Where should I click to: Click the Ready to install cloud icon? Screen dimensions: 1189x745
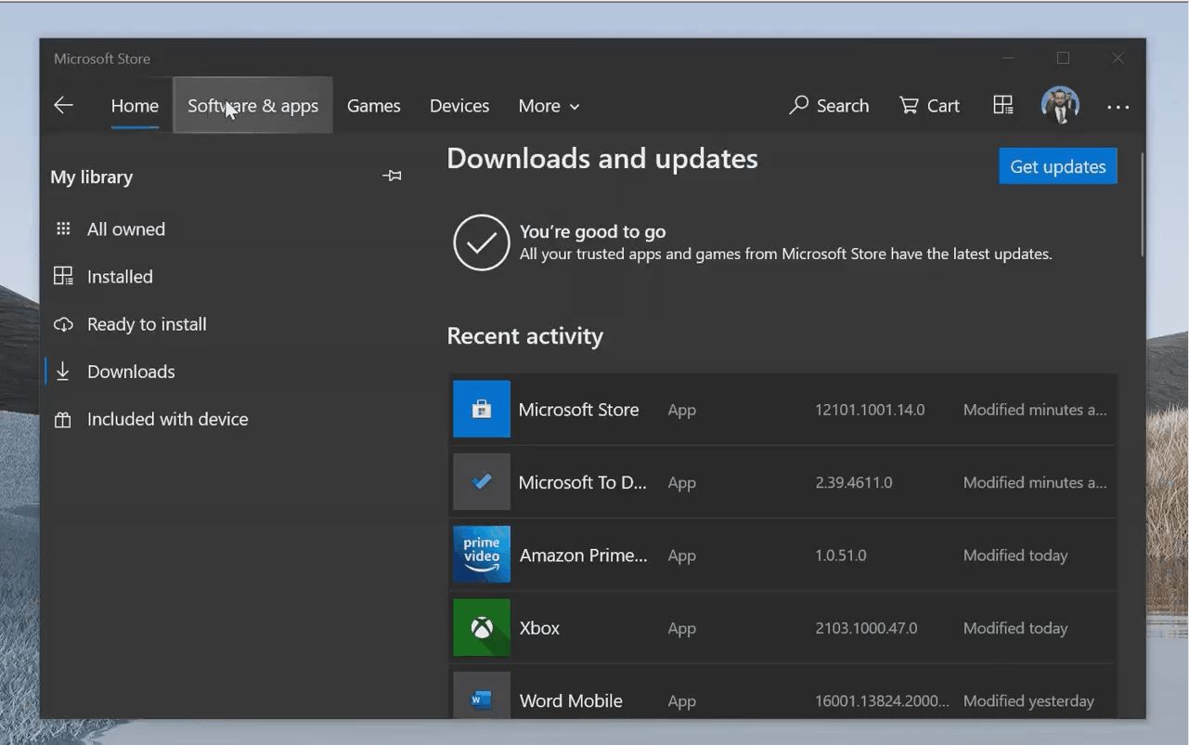(63, 324)
